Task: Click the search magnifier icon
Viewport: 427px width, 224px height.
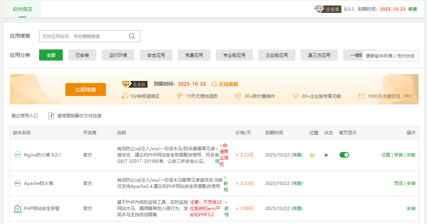Action: 132,36
